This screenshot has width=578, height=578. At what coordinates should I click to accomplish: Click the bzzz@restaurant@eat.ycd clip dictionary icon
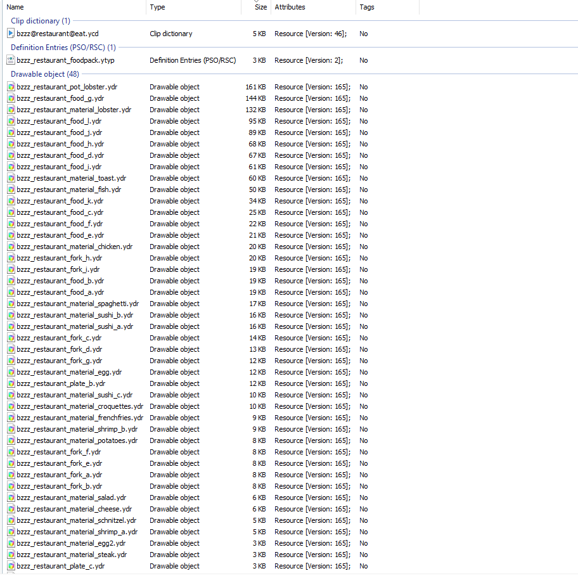11,34
